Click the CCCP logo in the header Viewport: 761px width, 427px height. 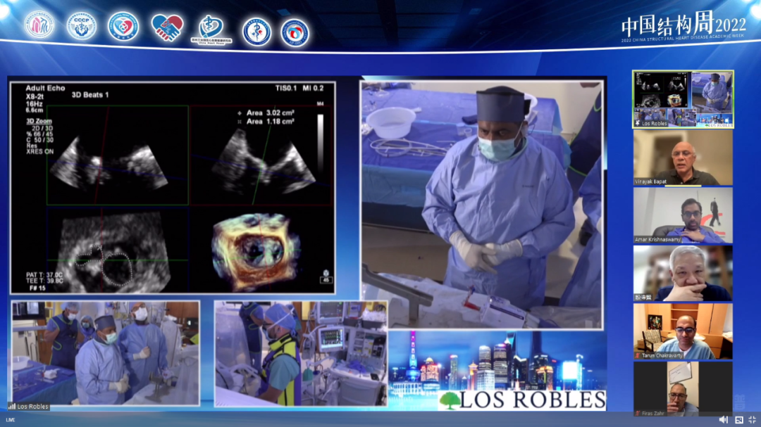click(x=82, y=26)
